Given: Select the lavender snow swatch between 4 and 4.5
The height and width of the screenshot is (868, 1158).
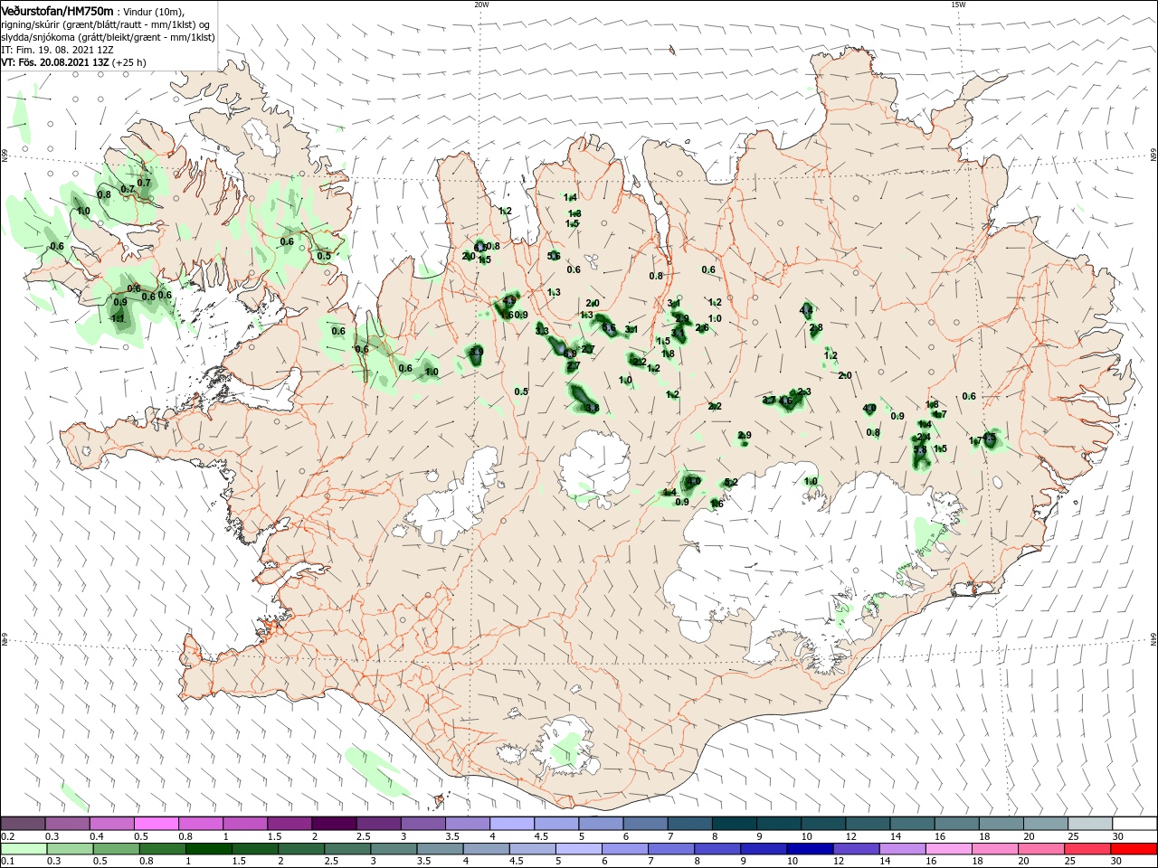Looking at the screenshot, I should [x=511, y=824].
